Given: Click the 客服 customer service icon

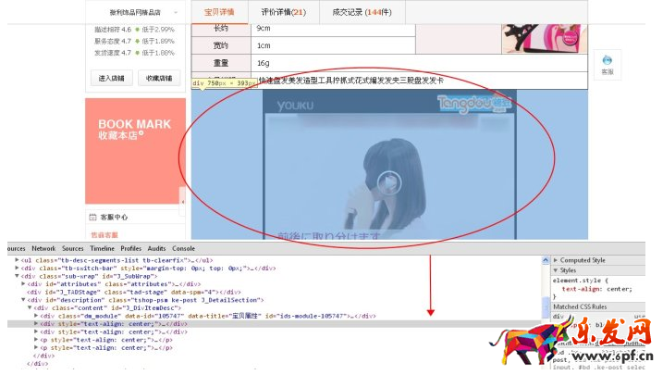Looking at the screenshot, I should tap(607, 61).
